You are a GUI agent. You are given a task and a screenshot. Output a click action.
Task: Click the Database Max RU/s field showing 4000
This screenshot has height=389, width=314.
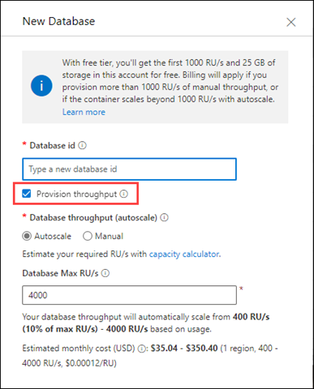click(130, 295)
